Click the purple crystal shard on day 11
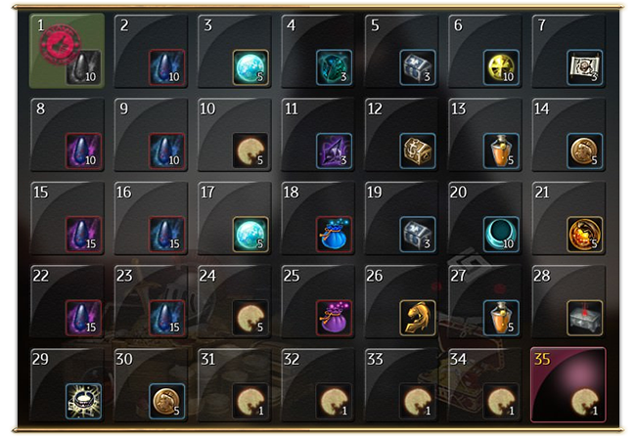636x437 pixels. 334,151
